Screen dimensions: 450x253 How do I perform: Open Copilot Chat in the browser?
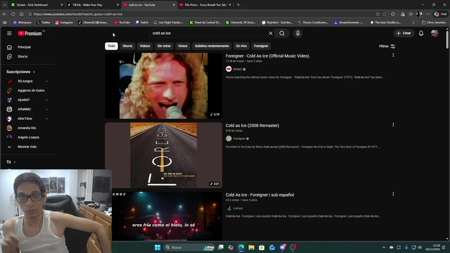click(440, 14)
